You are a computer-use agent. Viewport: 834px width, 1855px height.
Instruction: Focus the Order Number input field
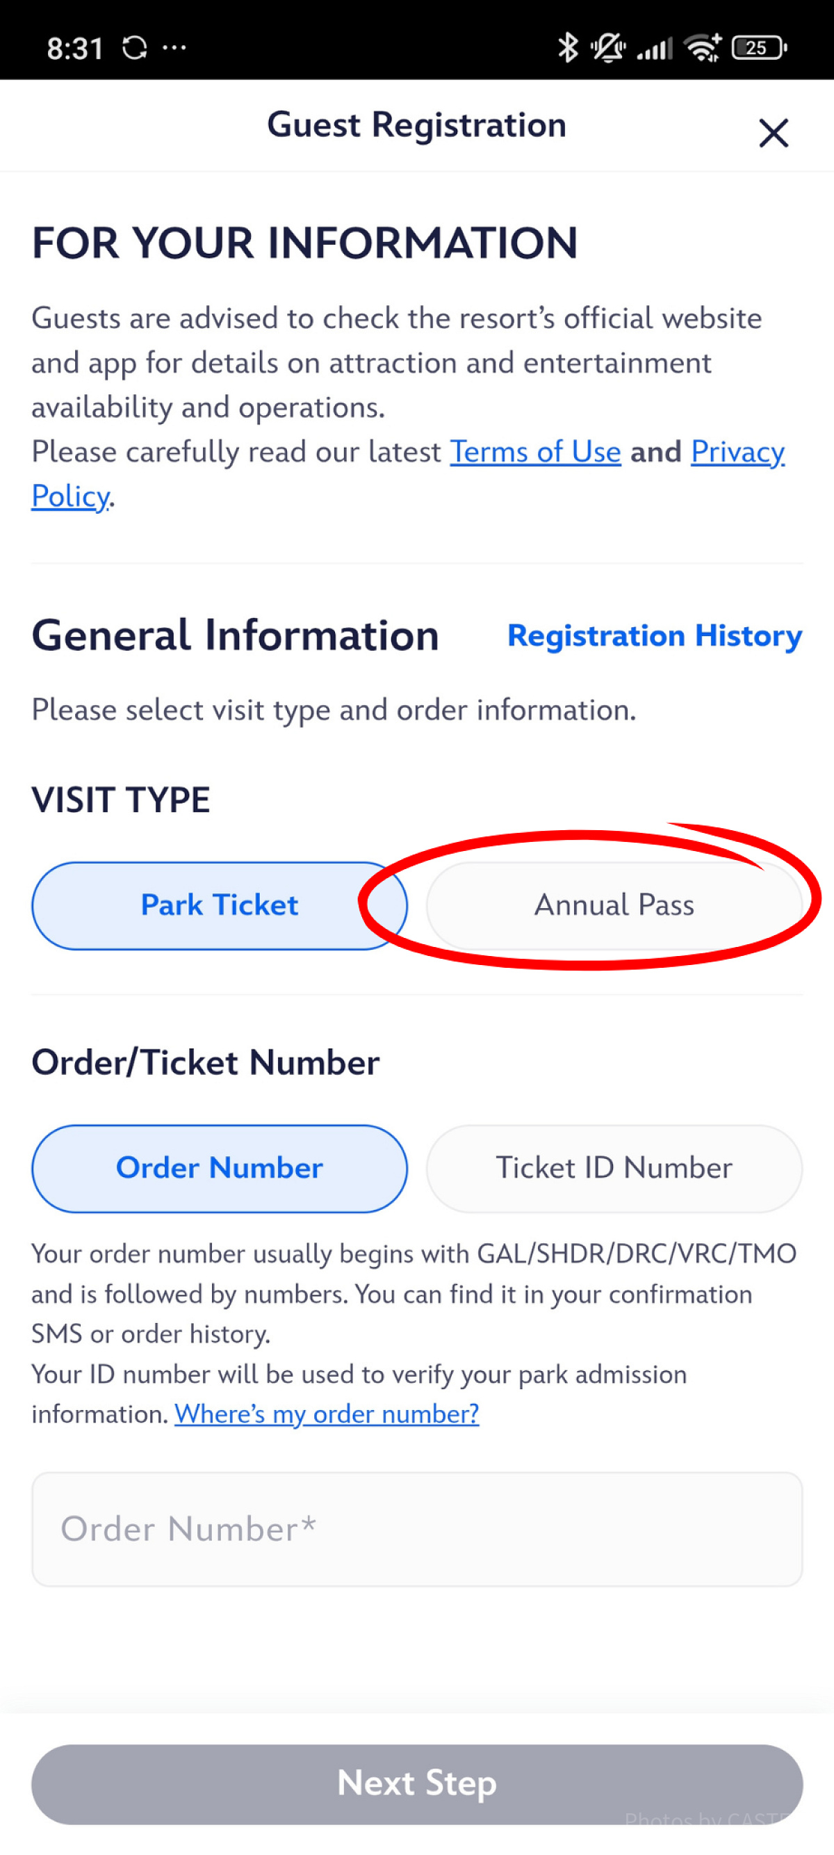pos(416,1529)
